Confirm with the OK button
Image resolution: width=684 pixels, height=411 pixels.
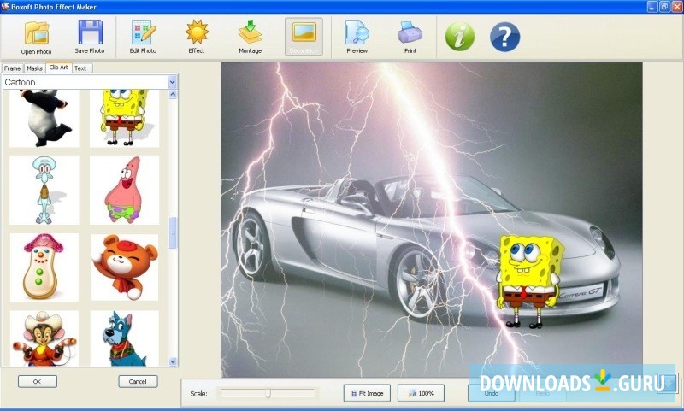coord(38,381)
